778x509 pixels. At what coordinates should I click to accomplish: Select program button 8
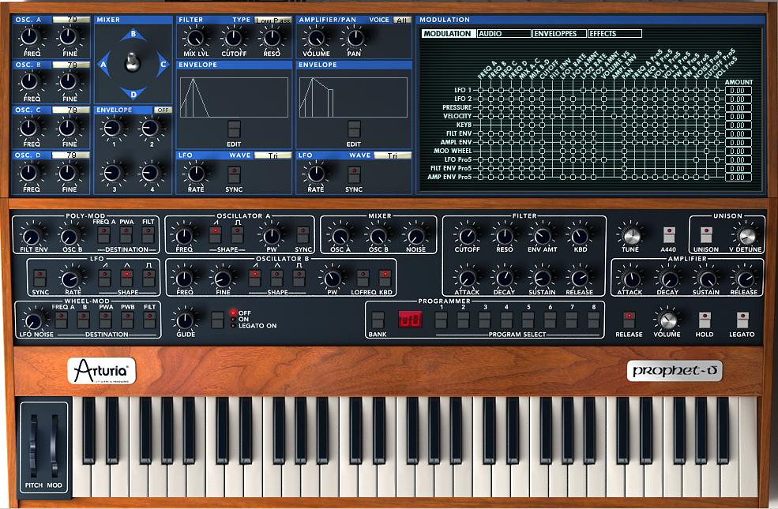593,320
